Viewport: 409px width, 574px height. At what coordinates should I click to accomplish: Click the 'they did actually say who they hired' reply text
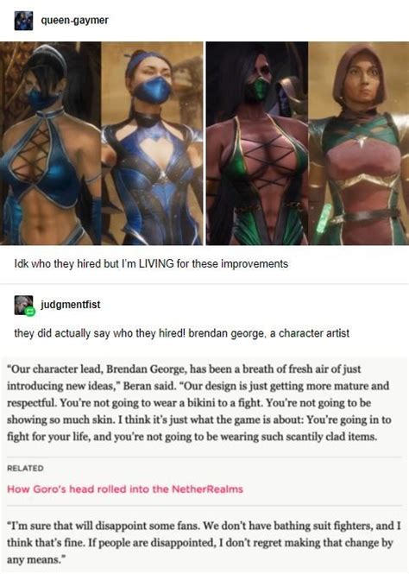coord(181,333)
